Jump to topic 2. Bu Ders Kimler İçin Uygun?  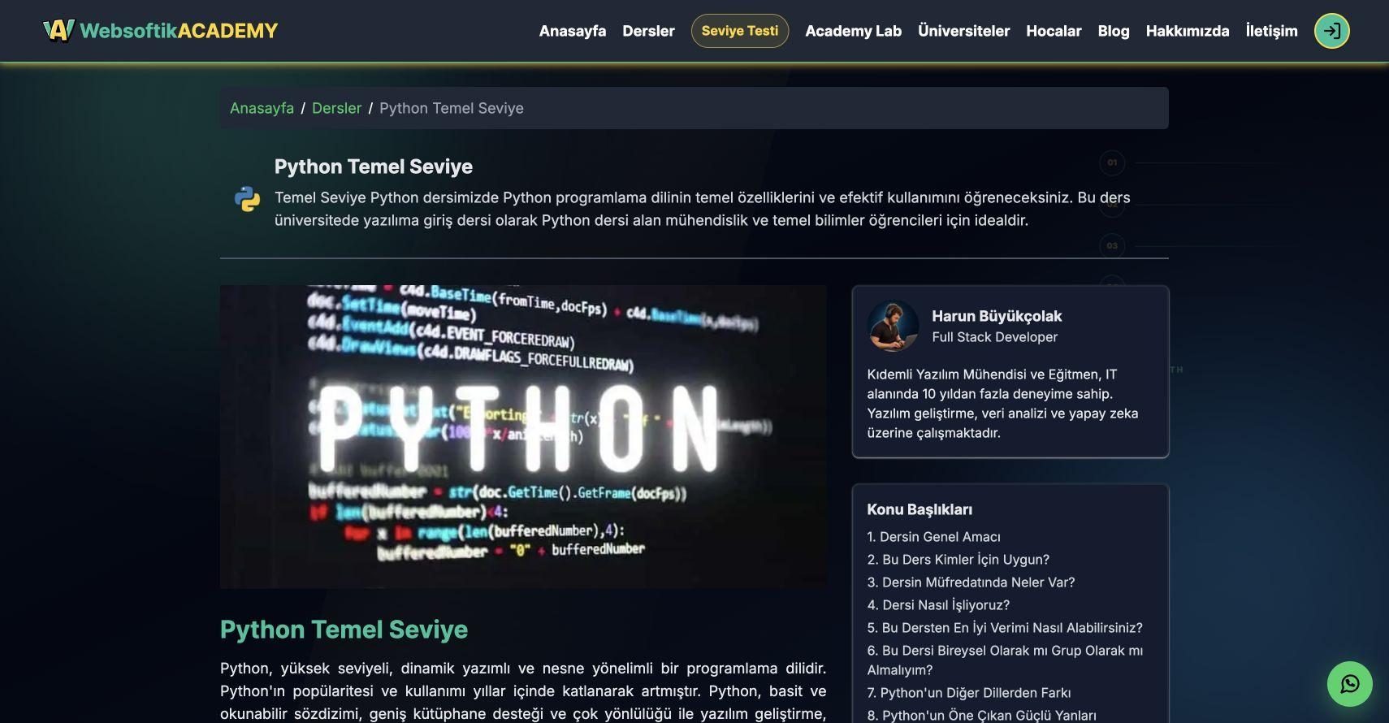click(x=958, y=560)
